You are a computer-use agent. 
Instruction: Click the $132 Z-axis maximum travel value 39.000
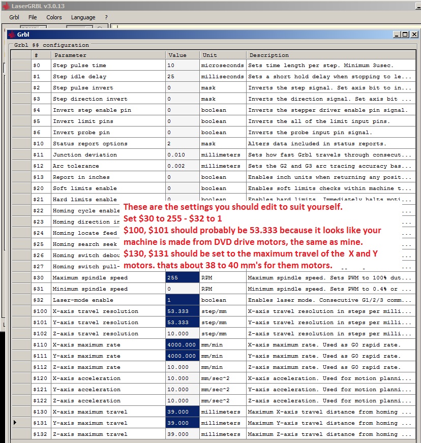click(183, 434)
